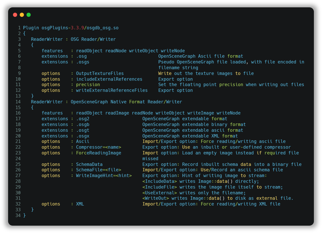Viewport: 322px width, 233px height.
Task: Click 'Use/Record an ascii schema file' text
Action: coord(242,170)
